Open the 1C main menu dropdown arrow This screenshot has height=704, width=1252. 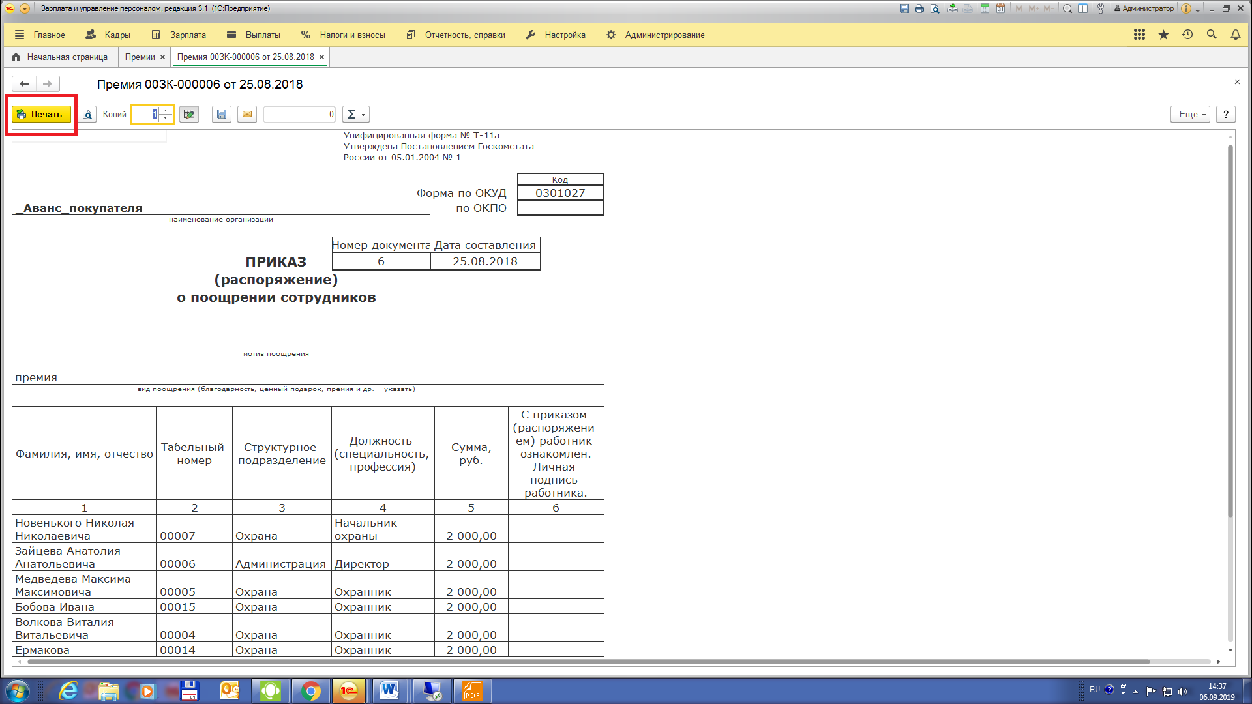tap(25, 8)
